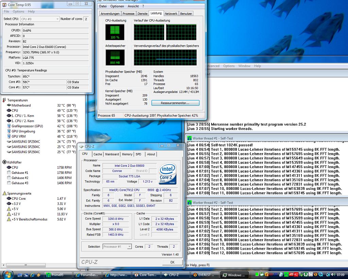
Task: Select the 1. CPU / 1. Kern temperature row
Action: [42, 116]
